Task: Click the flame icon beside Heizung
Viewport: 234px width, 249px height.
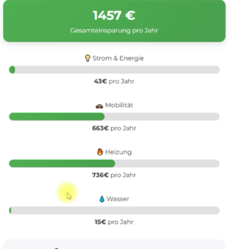Action: tap(100, 152)
